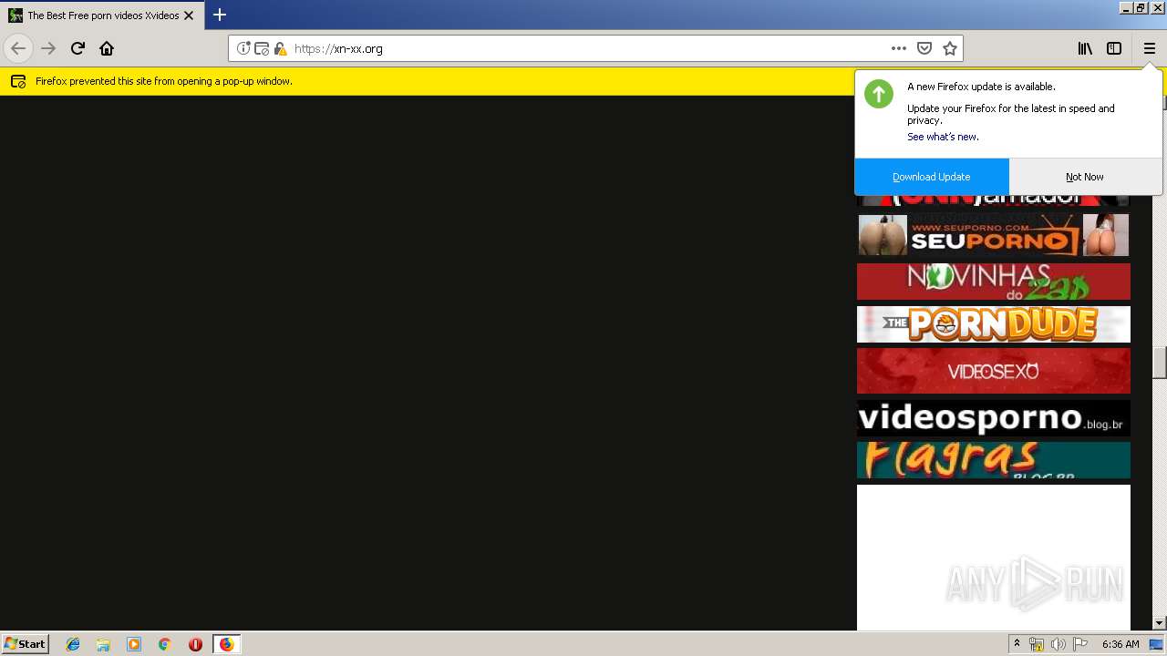Screen dimensions: 1167x656
Task: Open the network tray icon
Action: click(1037, 644)
